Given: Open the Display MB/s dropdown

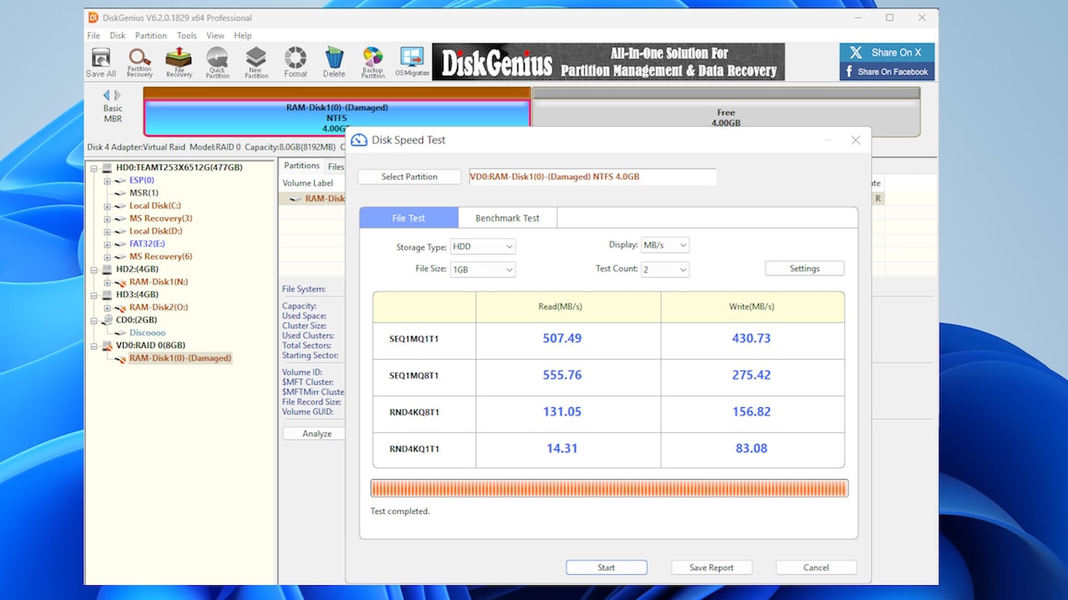Looking at the screenshot, I should (x=665, y=245).
